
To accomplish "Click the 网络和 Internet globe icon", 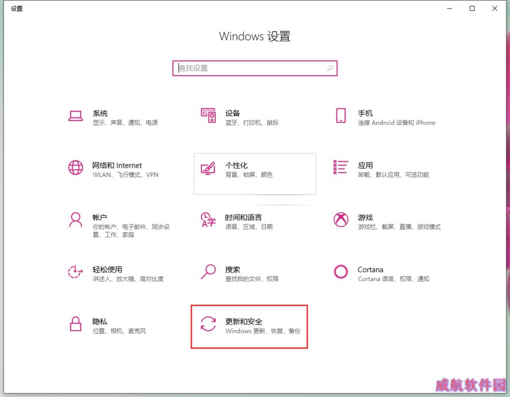I will (x=75, y=167).
